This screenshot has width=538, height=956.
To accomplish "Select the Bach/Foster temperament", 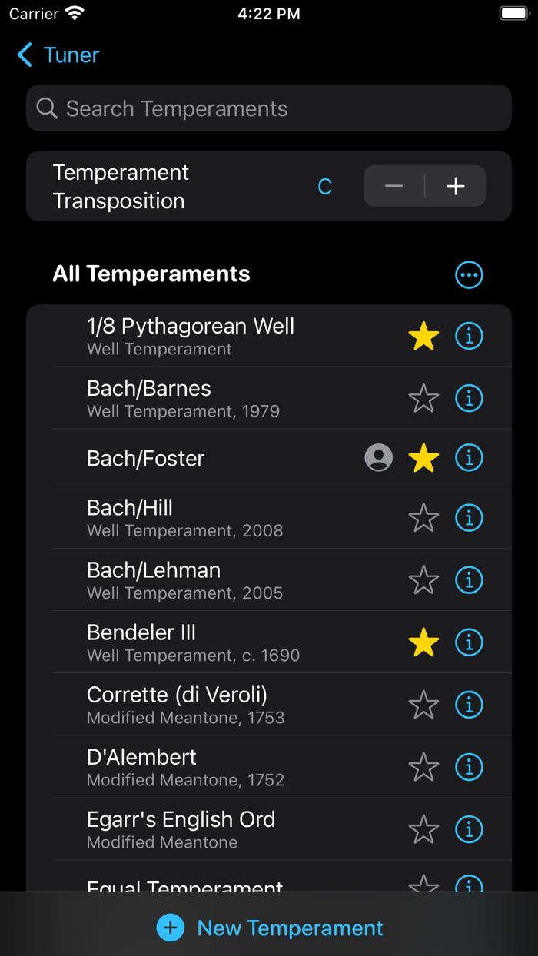I will [x=192, y=457].
